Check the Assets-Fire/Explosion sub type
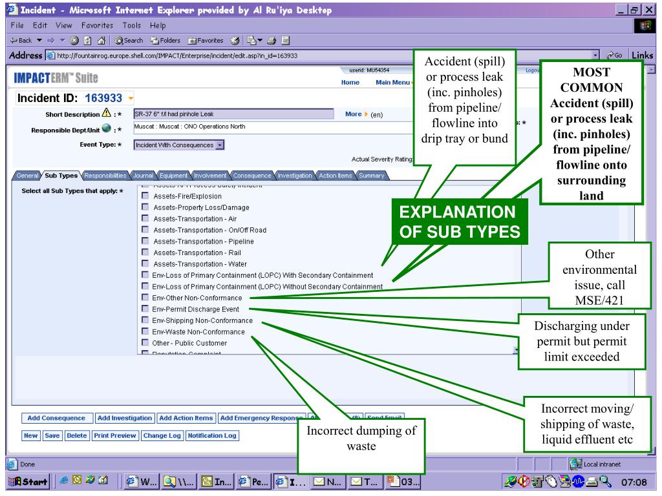Viewport: 662px width, 496px height. click(145, 196)
